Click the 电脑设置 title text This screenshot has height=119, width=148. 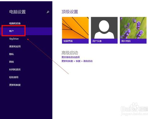pyautogui.click(x=17, y=12)
